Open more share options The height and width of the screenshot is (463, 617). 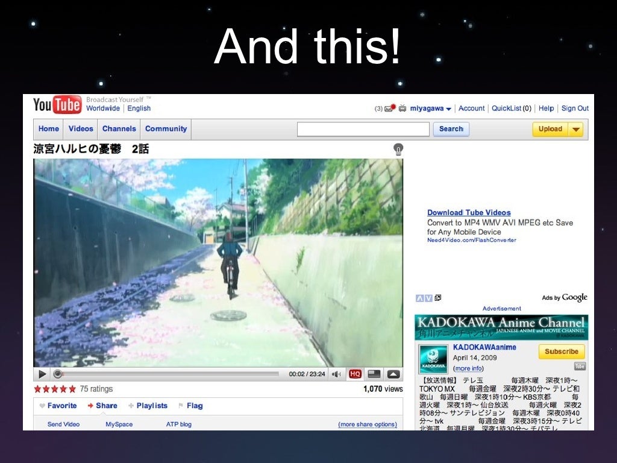(368, 424)
